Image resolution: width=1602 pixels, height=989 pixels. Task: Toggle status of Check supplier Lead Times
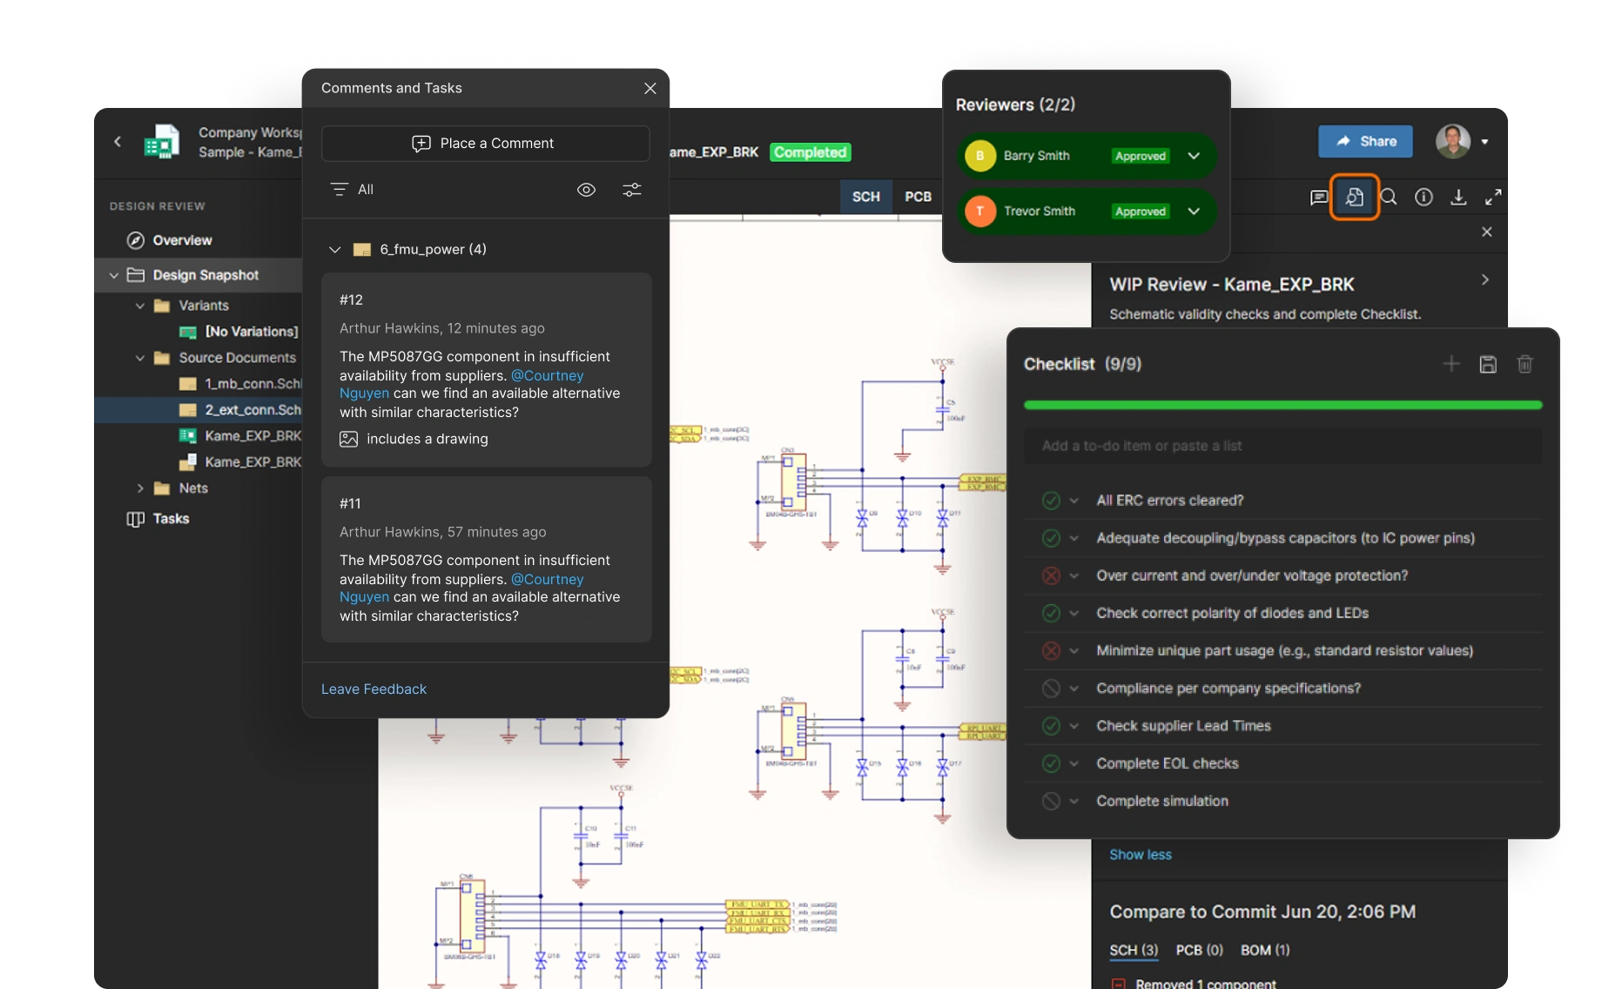click(1051, 726)
